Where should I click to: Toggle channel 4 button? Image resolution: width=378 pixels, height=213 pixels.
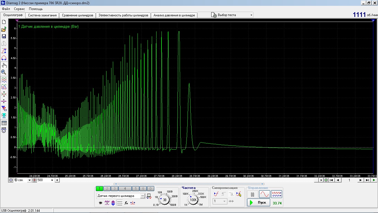[x=125, y=189]
